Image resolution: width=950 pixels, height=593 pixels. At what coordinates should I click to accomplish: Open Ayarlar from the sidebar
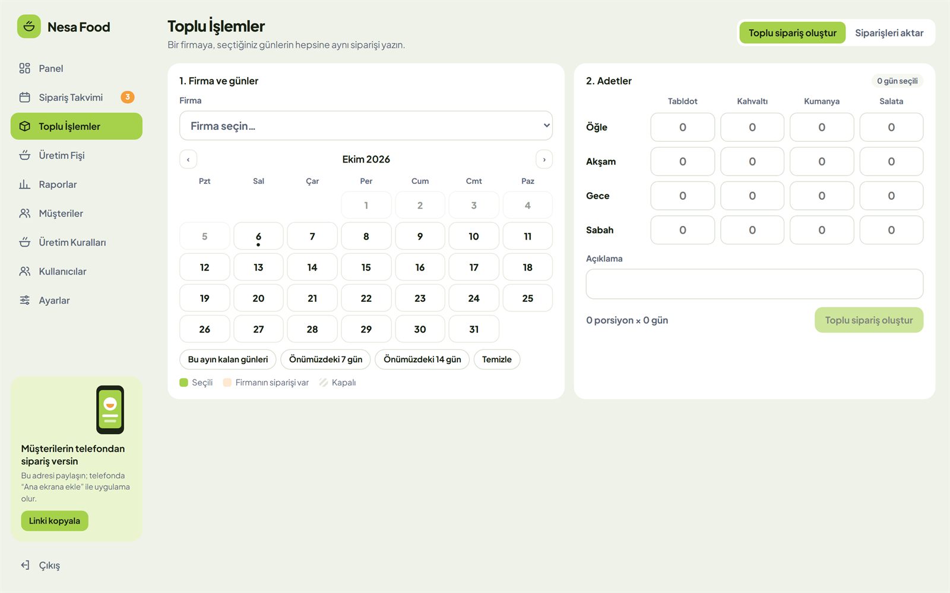point(77,301)
